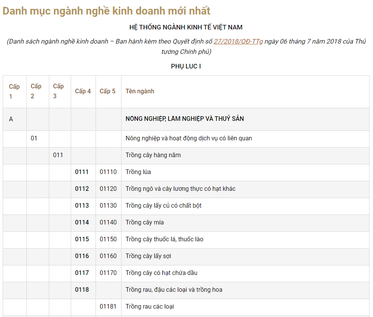
Task: Click the 'Trồng cây hàng năm' cell
Action: [x=153, y=155]
